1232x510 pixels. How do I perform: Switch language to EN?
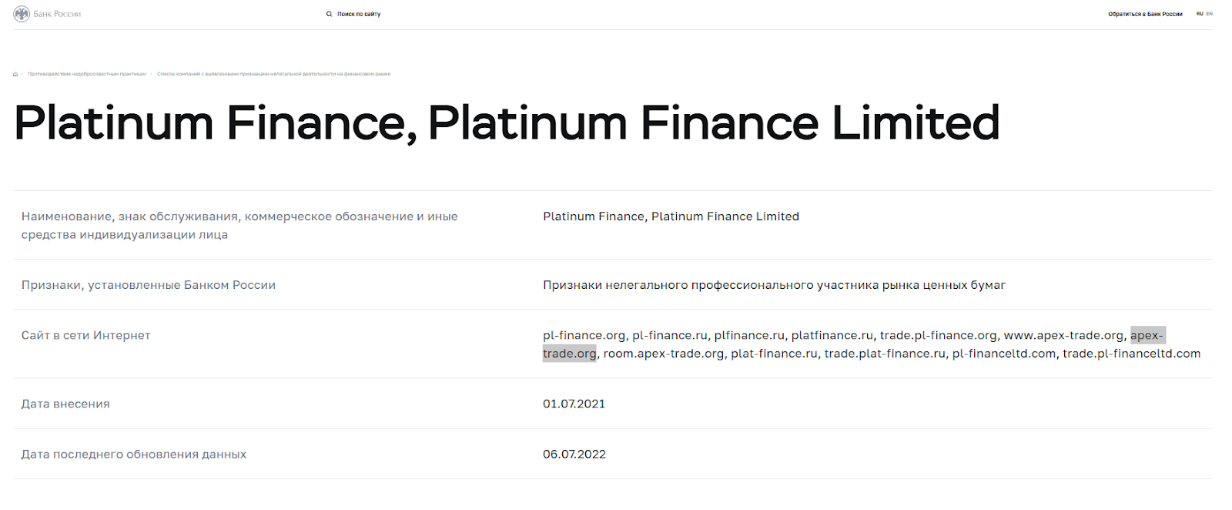pos(1209,14)
